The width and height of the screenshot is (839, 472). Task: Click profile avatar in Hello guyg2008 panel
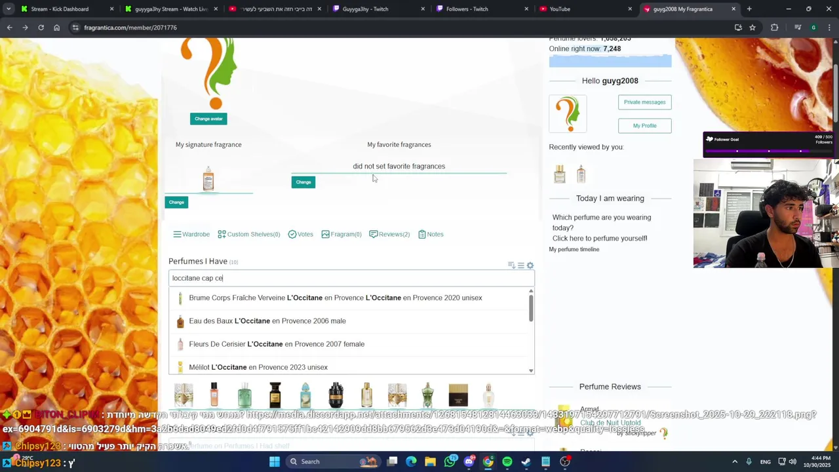pyautogui.click(x=568, y=113)
